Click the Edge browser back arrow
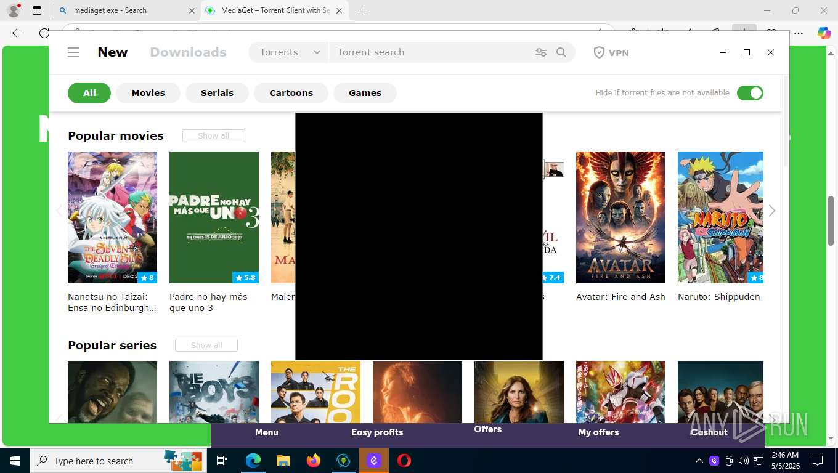Screen dimensions: 838x473 tap(17, 33)
